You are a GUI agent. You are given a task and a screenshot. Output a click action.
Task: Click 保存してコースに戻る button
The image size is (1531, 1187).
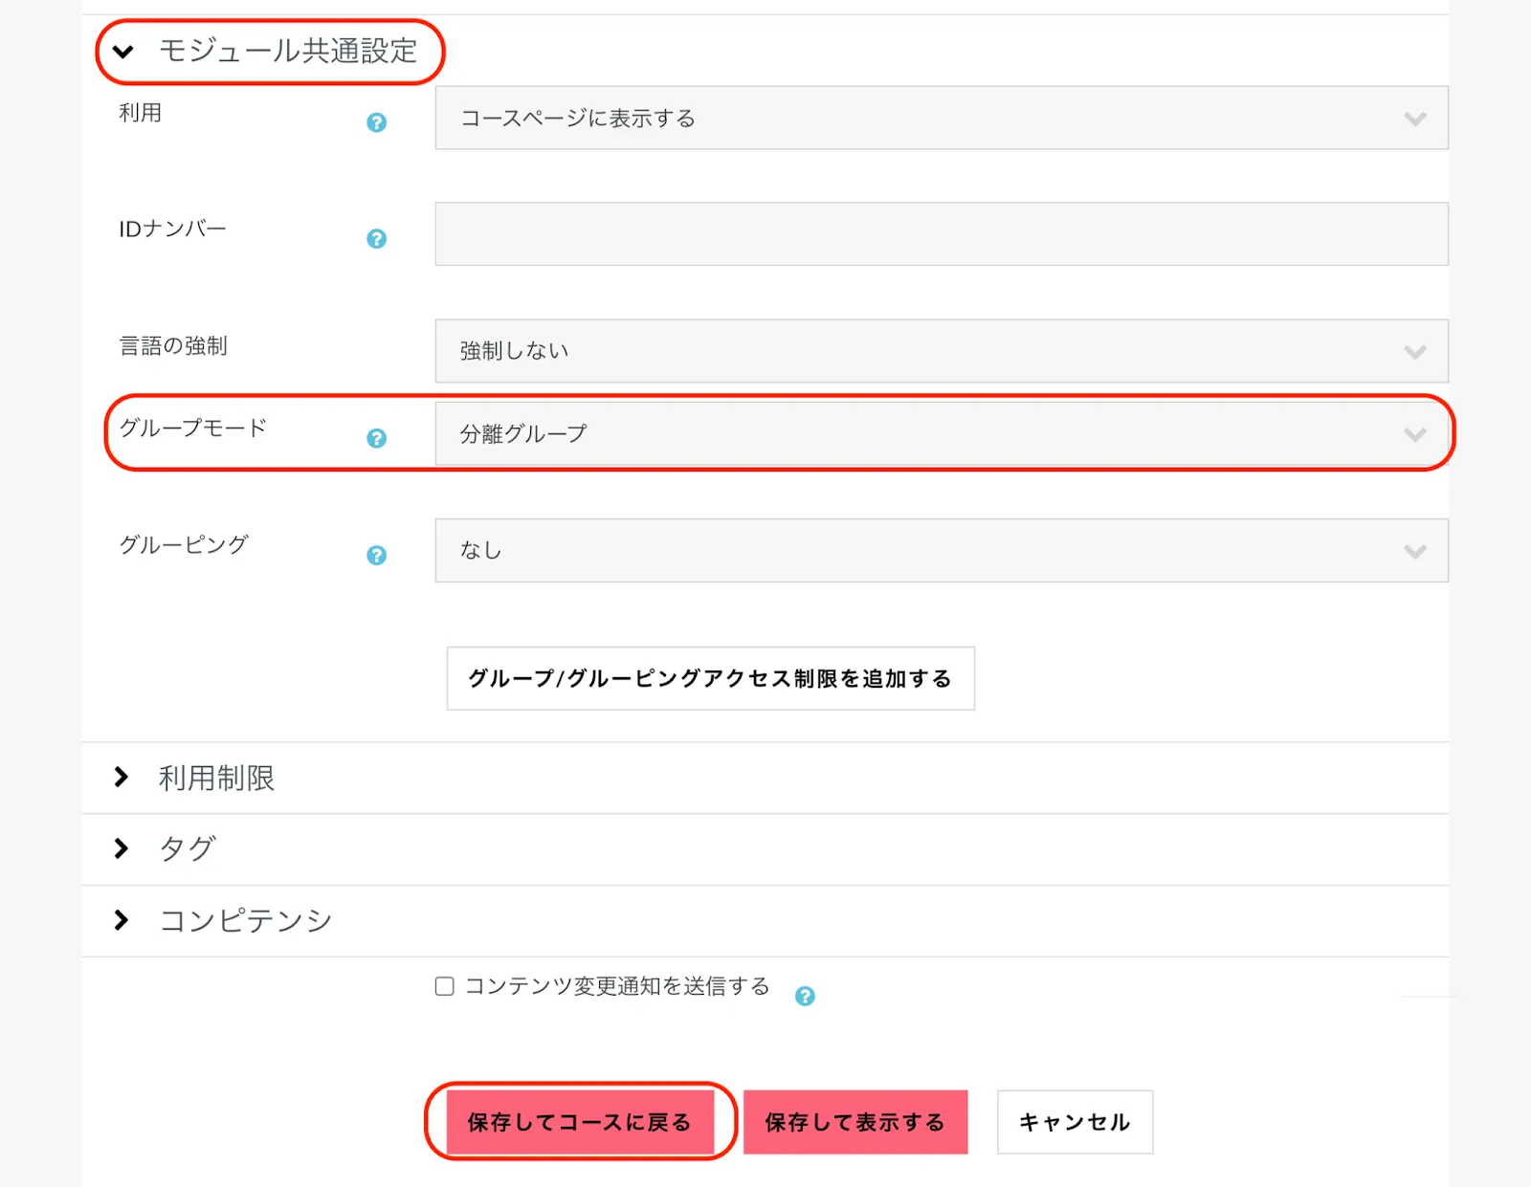pos(580,1122)
